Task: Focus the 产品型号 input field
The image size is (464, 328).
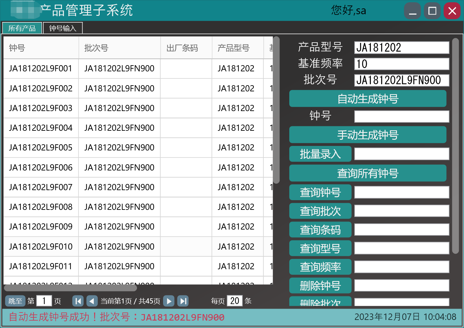Action: pyautogui.click(x=402, y=47)
